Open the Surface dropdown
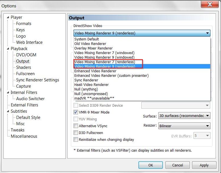 coord(184,116)
